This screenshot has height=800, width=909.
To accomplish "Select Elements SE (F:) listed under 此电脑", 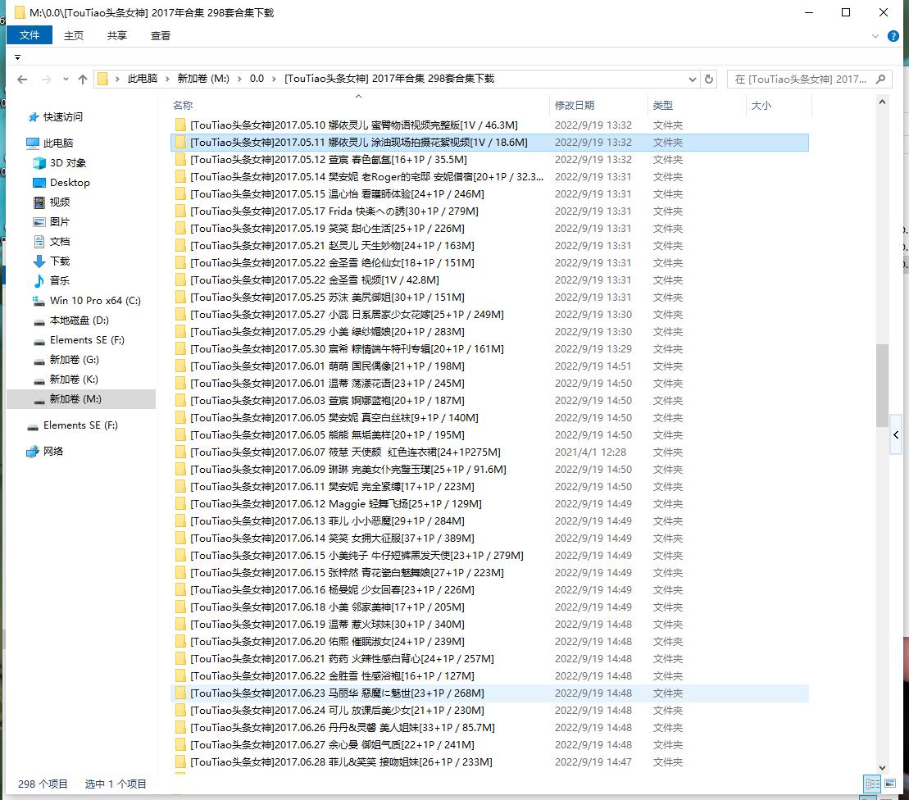I will pyautogui.click(x=87, y=340).
